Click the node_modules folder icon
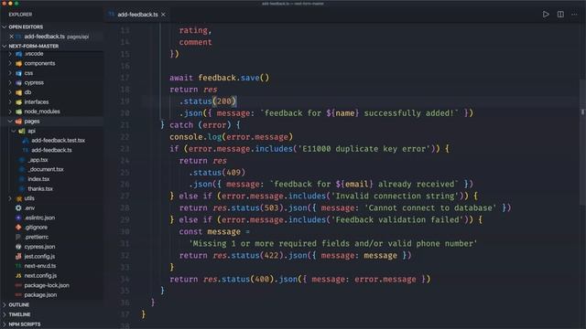The width and height of the screenshot is (586, 329). (x=18, y=111)
